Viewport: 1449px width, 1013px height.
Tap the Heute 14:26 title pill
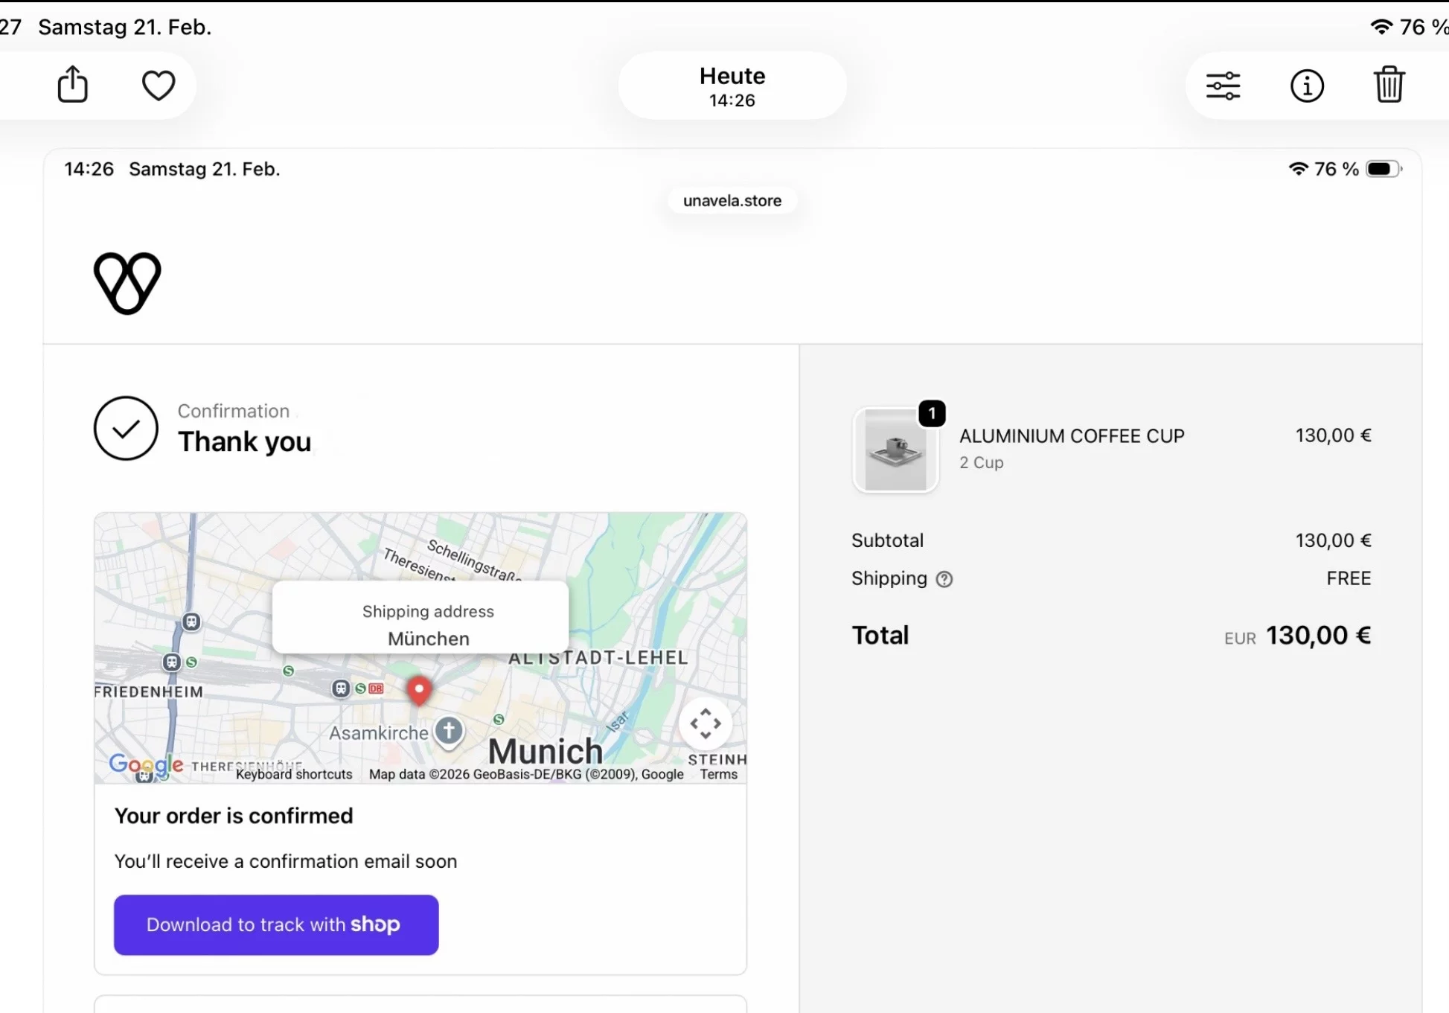732,86
